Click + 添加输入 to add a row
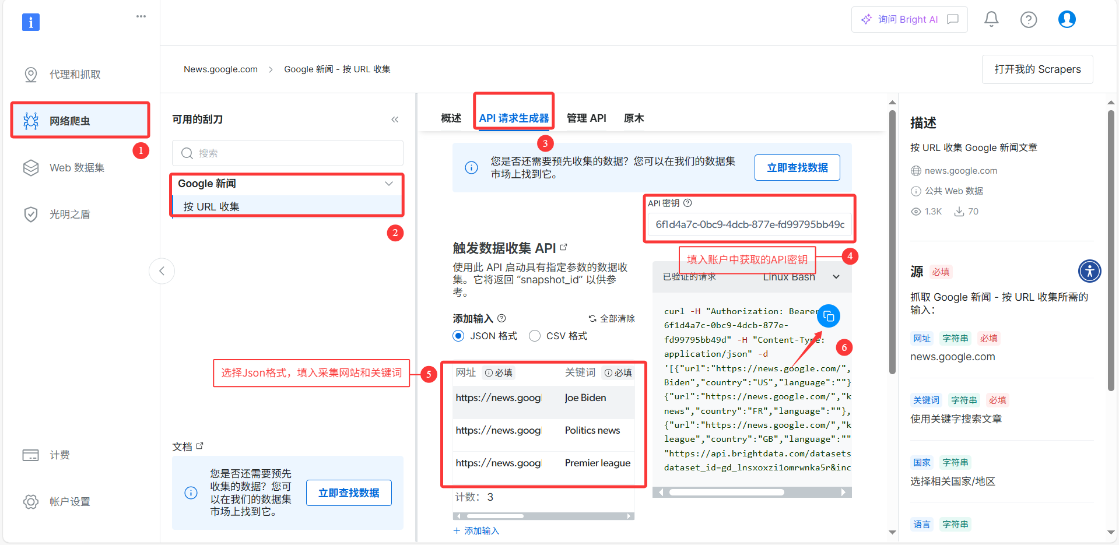 [476, 531]
